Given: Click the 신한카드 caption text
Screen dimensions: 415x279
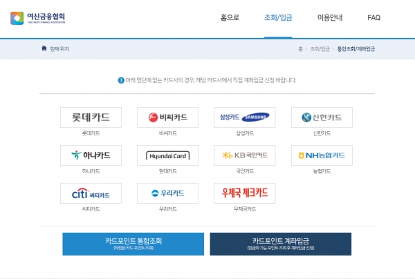Looking at the screenshot, I should (322, 133).
